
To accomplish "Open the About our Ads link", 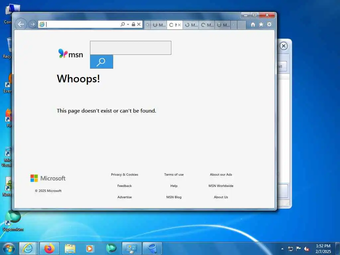I will click(x=221, y=175).
